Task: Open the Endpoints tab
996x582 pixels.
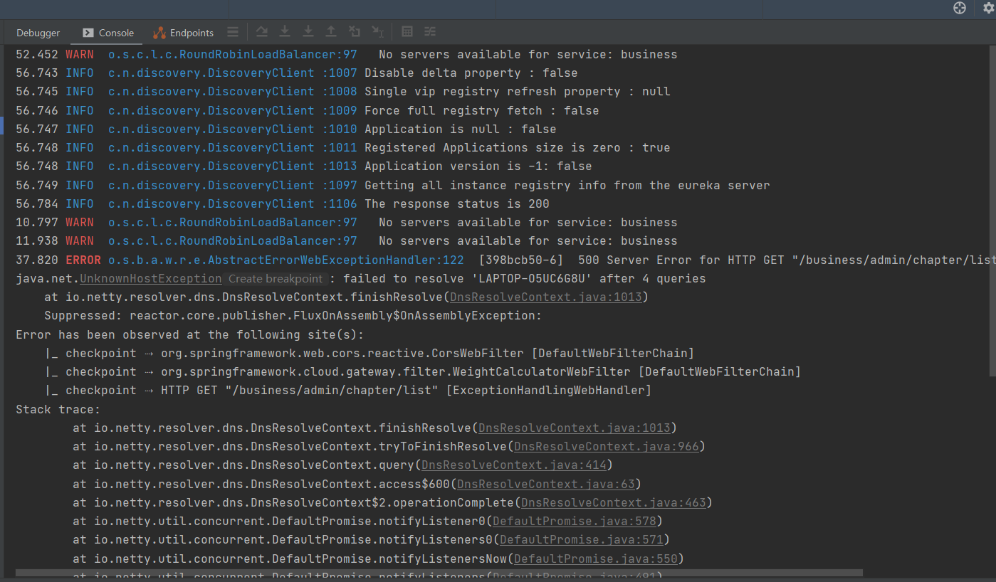Action: (x=183, y=33)
